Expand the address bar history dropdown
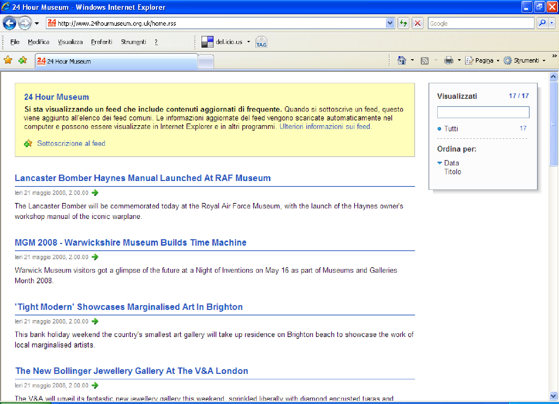559x404 pixels. click(390, 23)
